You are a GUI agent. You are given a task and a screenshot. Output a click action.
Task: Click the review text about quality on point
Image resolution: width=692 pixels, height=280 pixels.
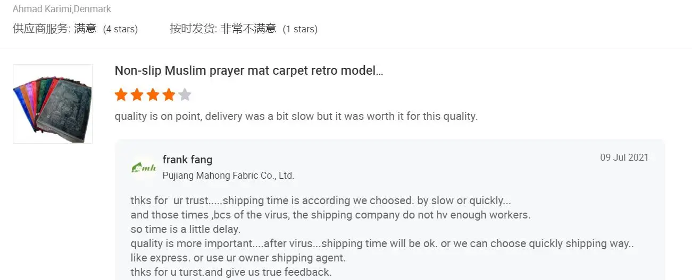[x=296, y=116]
